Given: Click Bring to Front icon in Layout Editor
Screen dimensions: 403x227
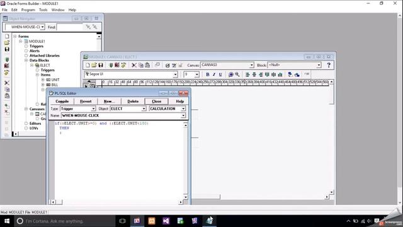Looking at the screenshot, I should pyautogui.click(x=290, y=74).
